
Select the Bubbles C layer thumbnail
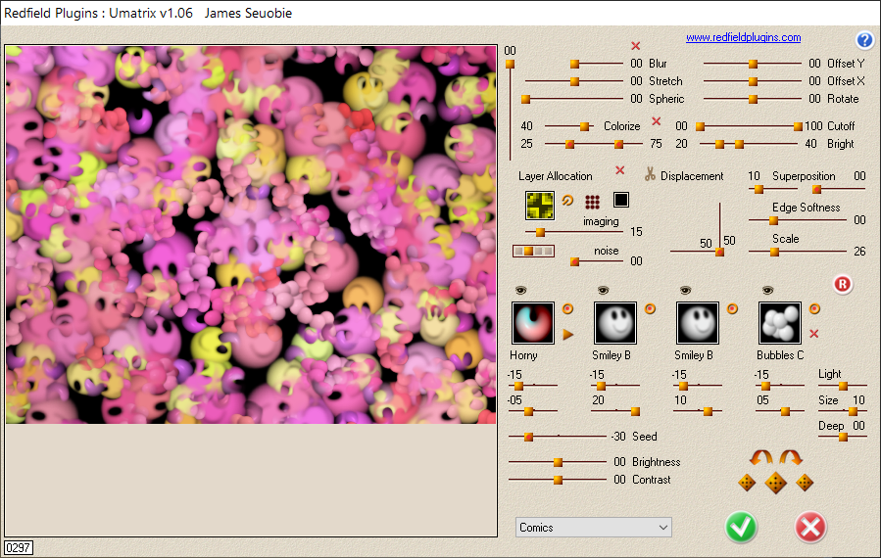click(779, 322)
